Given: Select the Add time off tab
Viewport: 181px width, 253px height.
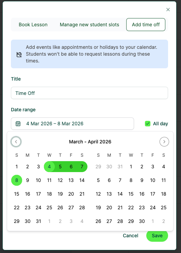Looking at the screenshot, I should [x=146, y=25].
